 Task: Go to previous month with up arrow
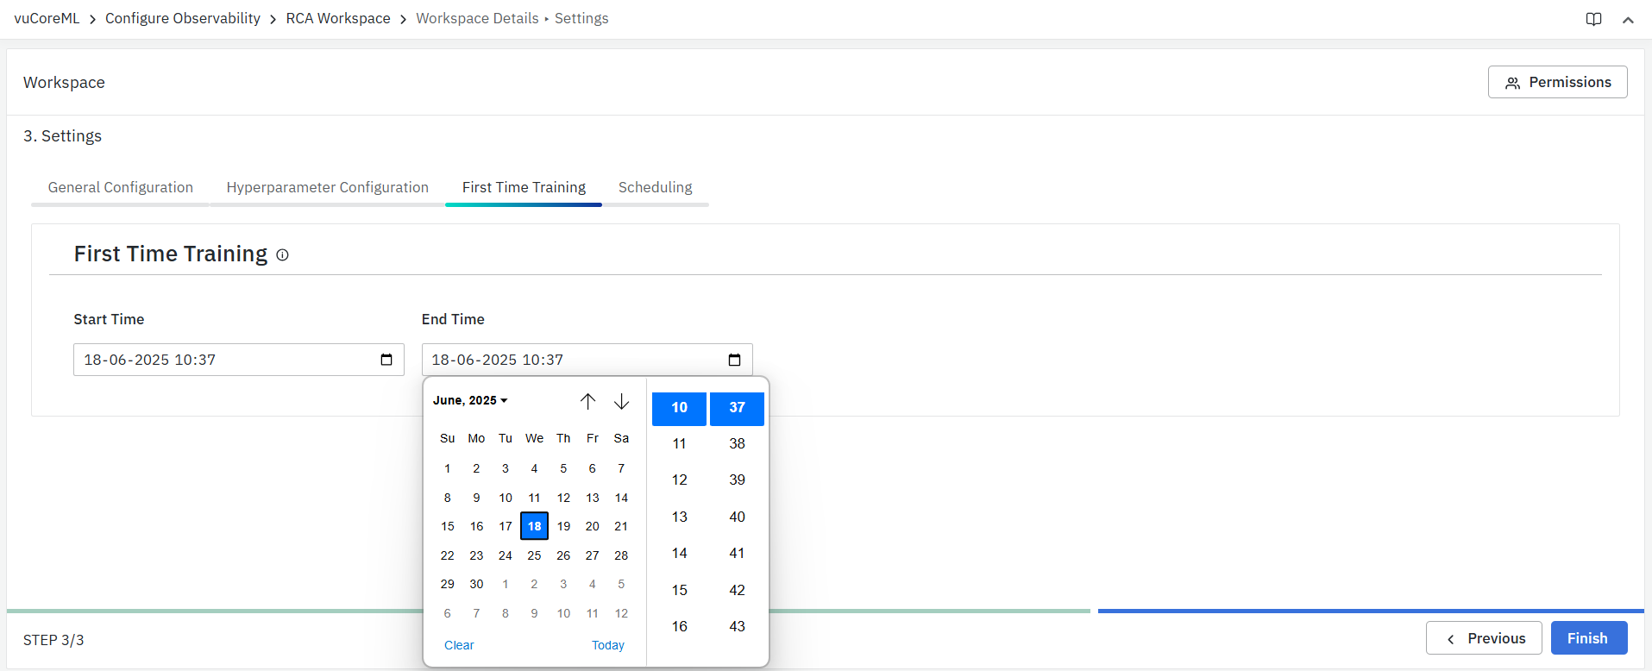[x=587, y=401]
